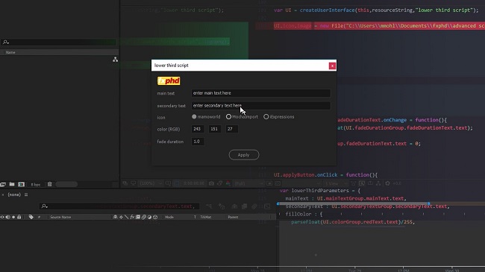Click the label tag column icon
This screenshot has width=485, height=272.
31,217
